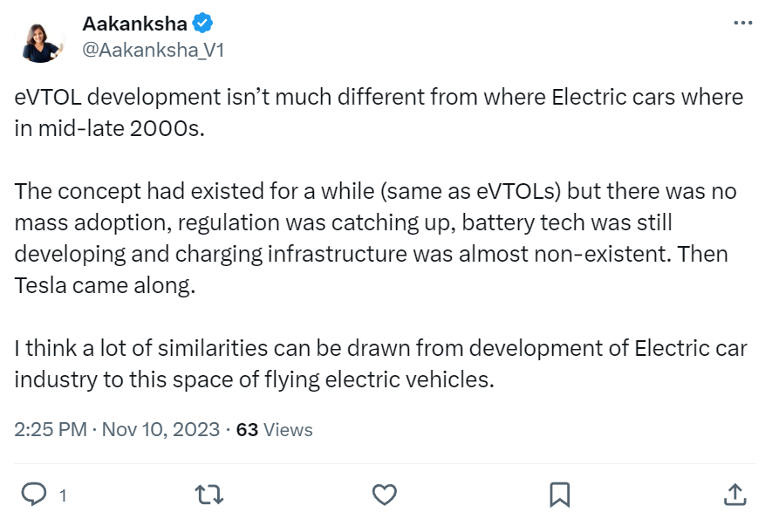View the 63 Views analytics label
Screen dimensions: 765x526
[x=274, y=429]
